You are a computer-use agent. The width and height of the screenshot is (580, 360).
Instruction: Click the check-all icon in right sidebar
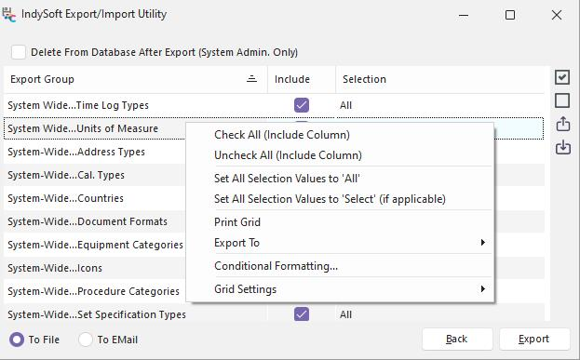[562, 77]
